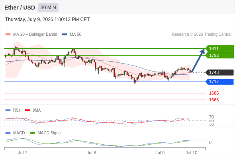This screenshot has height=159, width=235.
Task: Click the Ether / USD chart title
Action: (x=20, y=8)
